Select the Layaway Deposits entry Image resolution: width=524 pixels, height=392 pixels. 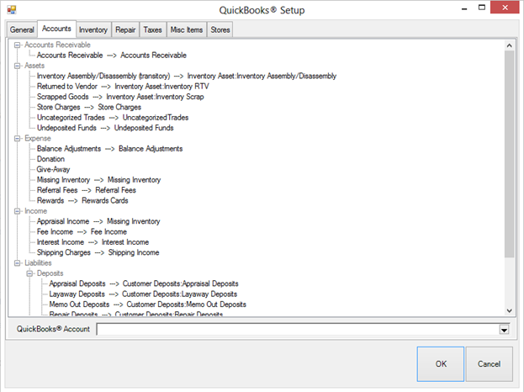click(143, 294)
